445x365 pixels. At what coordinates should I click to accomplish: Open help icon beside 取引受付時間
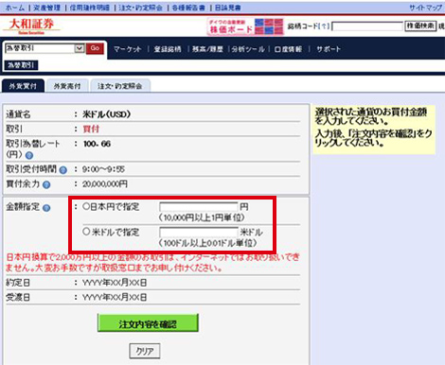(63, 170)
